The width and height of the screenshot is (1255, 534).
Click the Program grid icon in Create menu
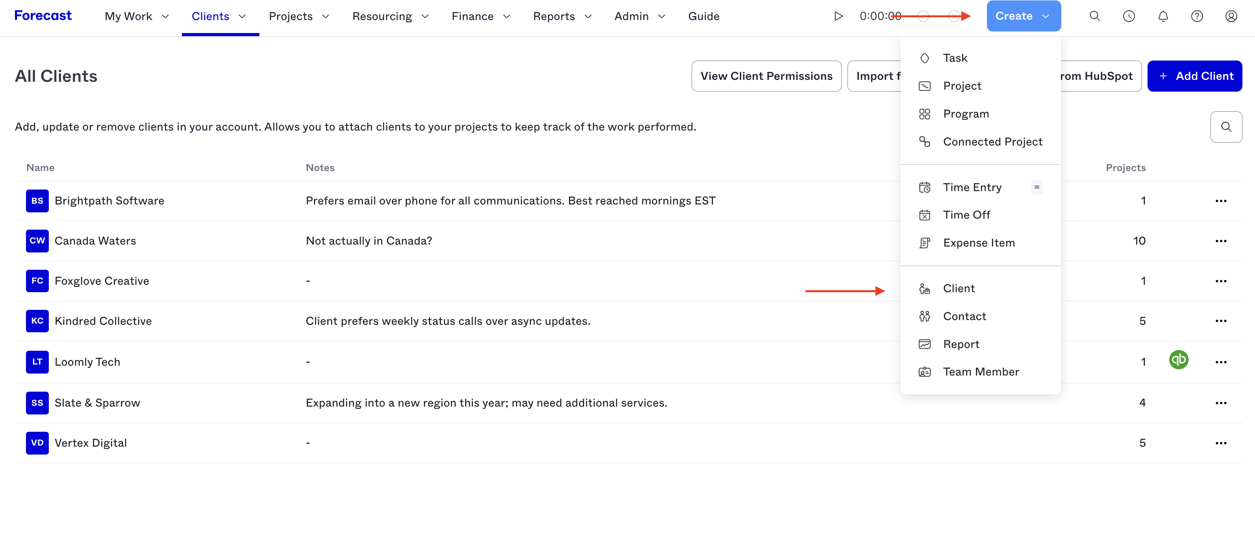[x=924, y=114]
